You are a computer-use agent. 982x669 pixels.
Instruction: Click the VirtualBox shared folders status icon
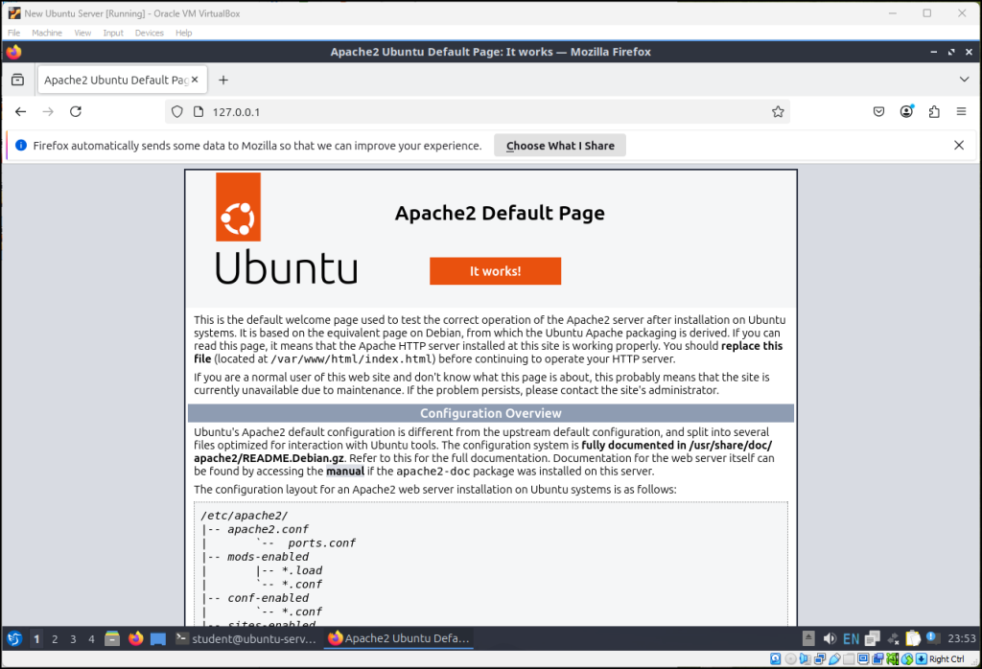point(849,659)
